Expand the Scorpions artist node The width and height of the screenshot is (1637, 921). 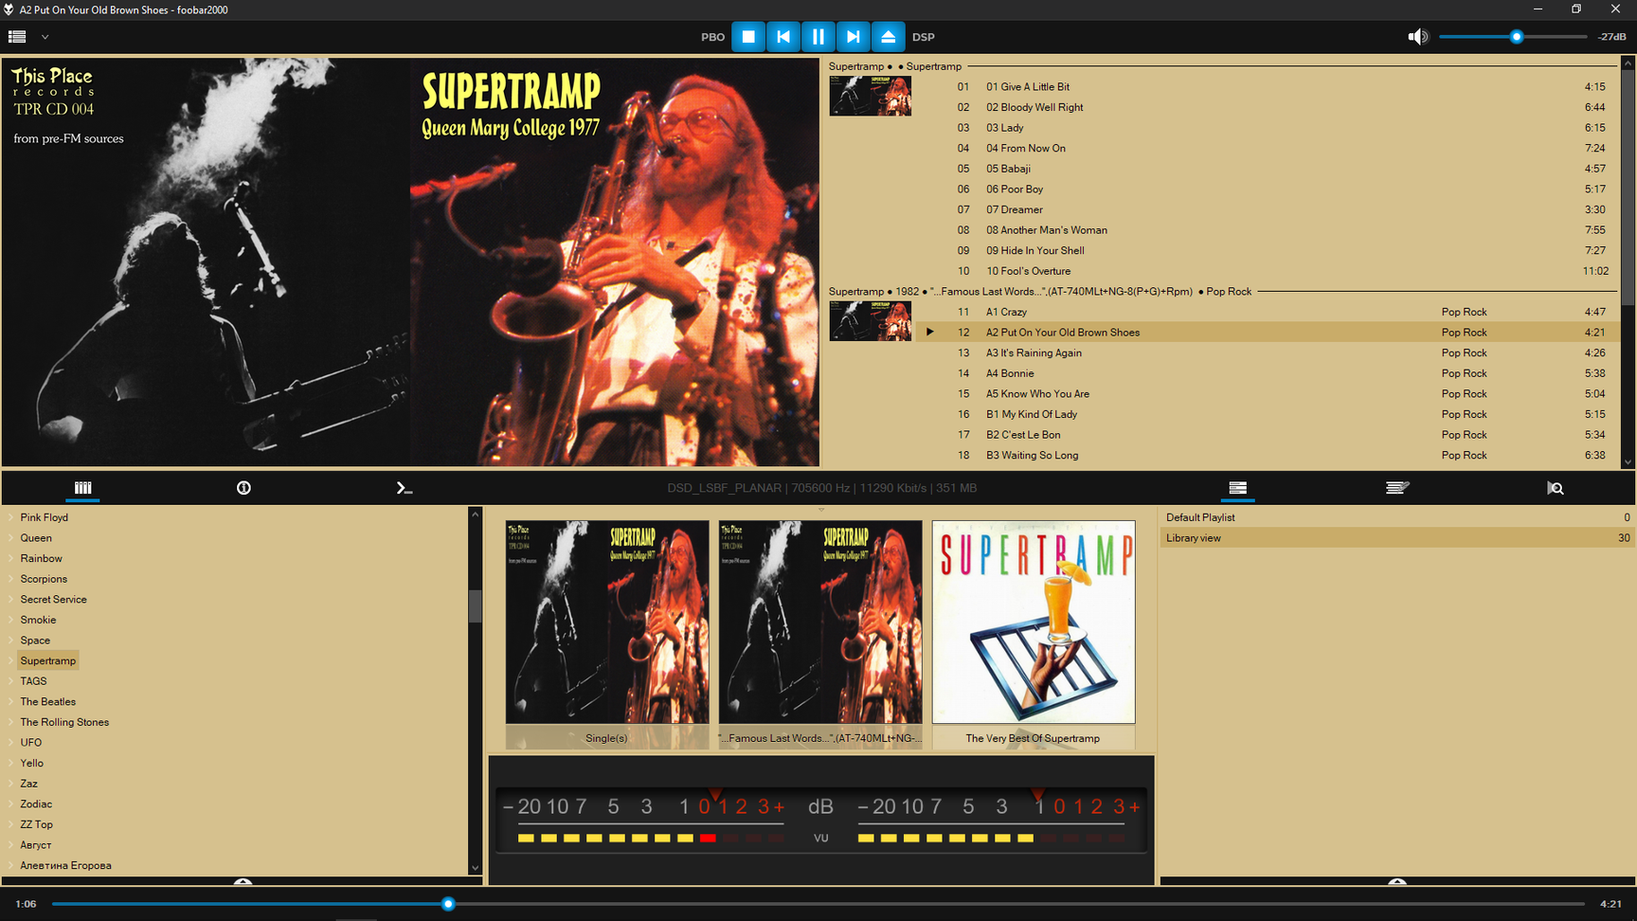click(x=11, y=579)
